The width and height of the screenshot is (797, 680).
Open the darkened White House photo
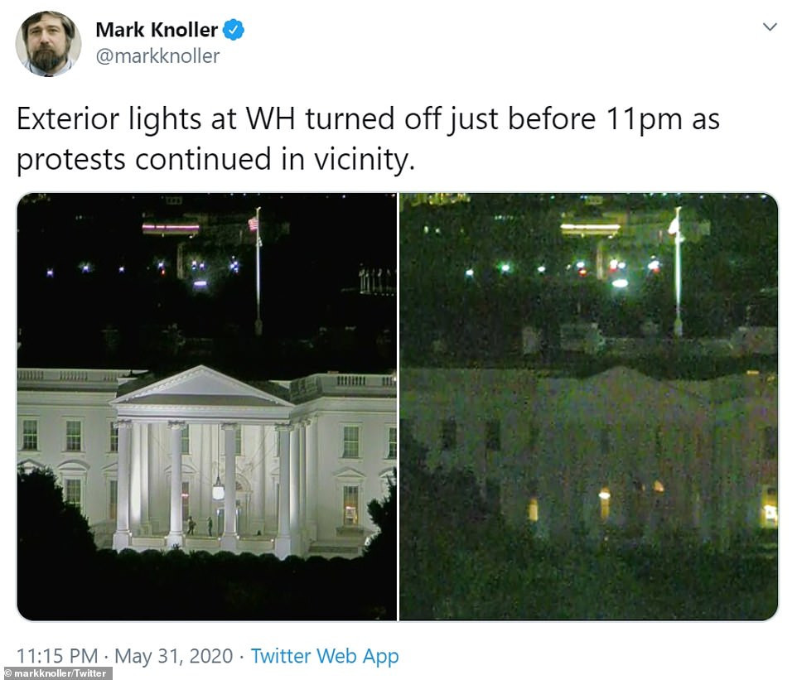tap(588, 407)
